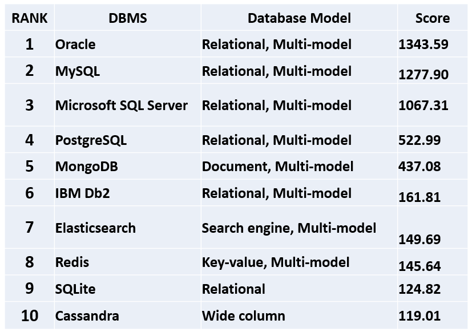This screenshot has height=332, width=472.
Task: Select the Elasticsearch cell
Action: (95, 228)
